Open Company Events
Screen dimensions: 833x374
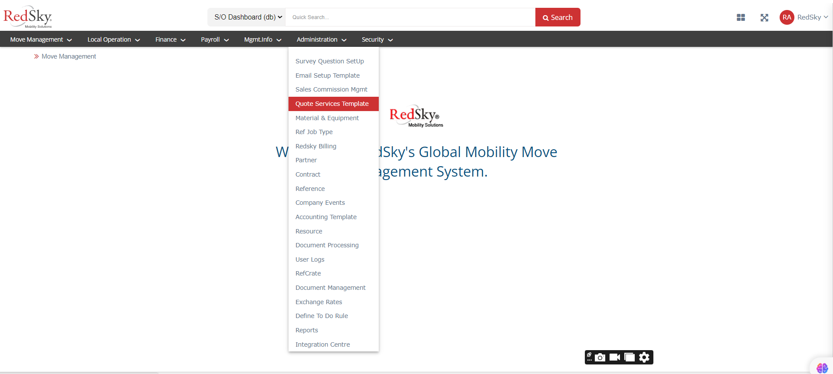333,203
